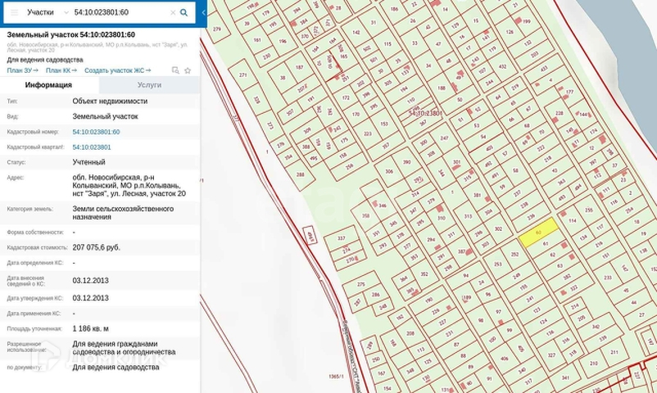Select parcel 271 on the map
The image size is (657, 393).
[x=243, y=75]
